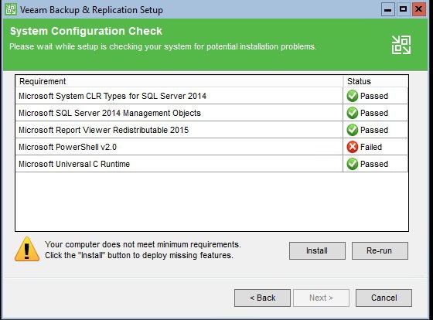The width and height of the screenshot is (433, 320).
Task: Click Passed checkmark for SQL Management Objects
Action: [x=353, y=113]
